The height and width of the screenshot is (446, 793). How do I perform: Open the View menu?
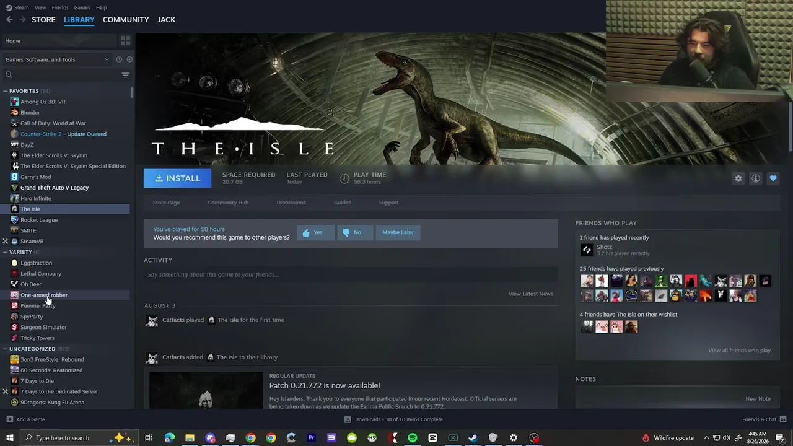pyautogui.click(x=40, y=7)
